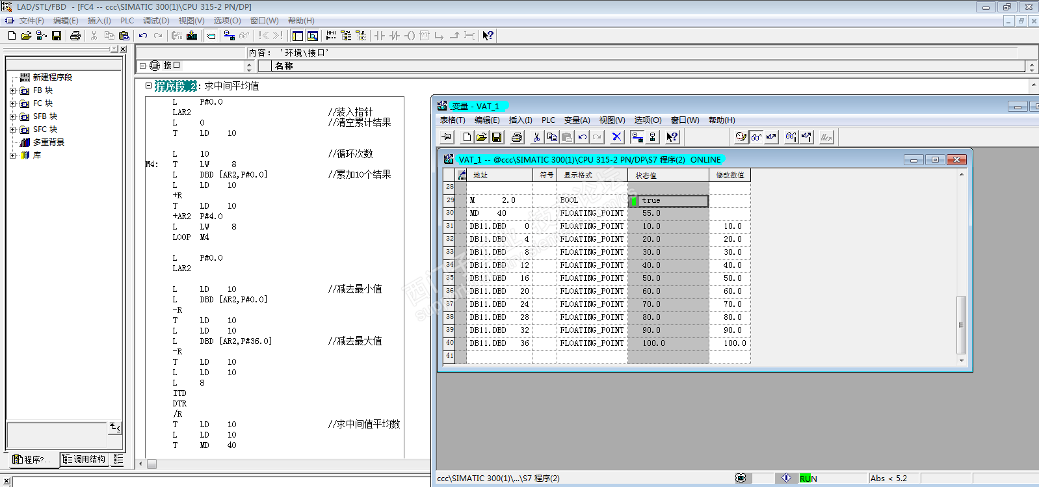This screenshot has width=1039, height=487.
Task: Click context help icon in VAT toolbar
Action: coord(672,137)
